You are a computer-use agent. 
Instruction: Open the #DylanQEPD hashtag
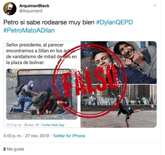coord(114,22)
